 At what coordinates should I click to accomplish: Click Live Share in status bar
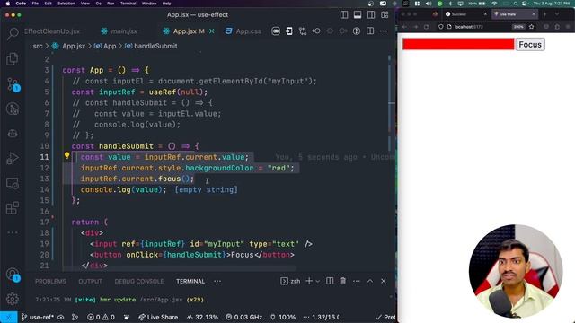click(x=158, y=317)
